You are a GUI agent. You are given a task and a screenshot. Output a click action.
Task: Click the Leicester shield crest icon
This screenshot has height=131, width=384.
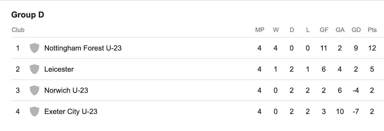[34, 69]
